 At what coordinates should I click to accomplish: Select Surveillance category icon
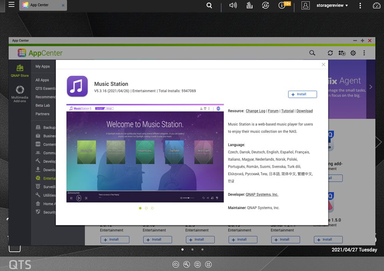point(38,187)
